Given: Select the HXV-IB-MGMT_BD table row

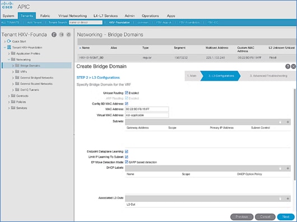Looking at the screenshot, I should coord(187,58).
